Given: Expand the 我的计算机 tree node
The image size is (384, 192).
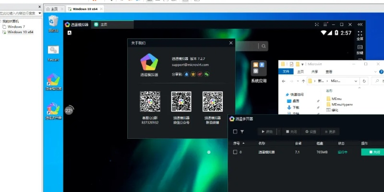Looking at the screenshot, I should click(1, 21).
